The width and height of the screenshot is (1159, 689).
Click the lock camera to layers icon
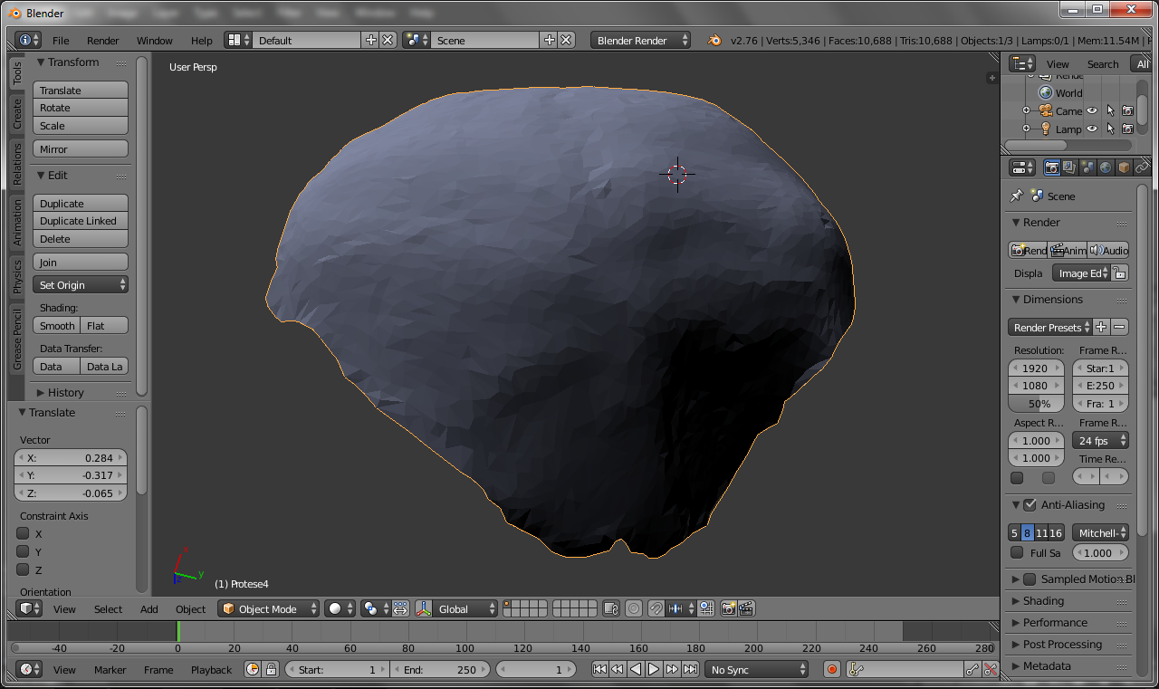pyautogui.click(x=610, y=609)
